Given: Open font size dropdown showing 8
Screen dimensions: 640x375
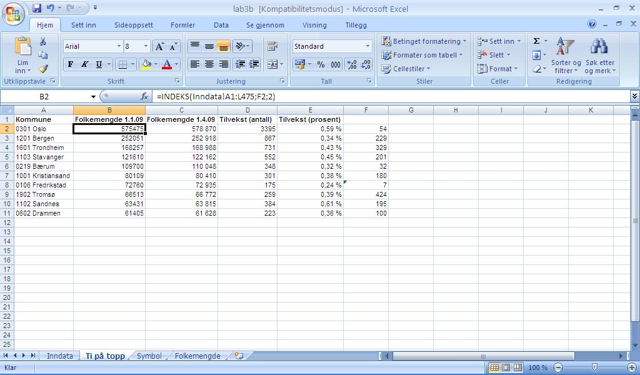Looking at the screenshot, I should (146, 46).
